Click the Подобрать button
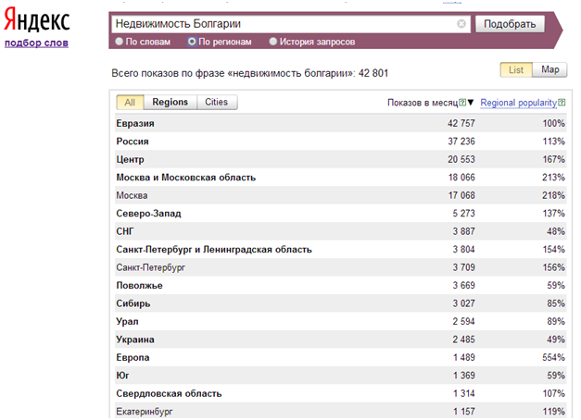Screen dimensions: 581x420 pos(510,24)
